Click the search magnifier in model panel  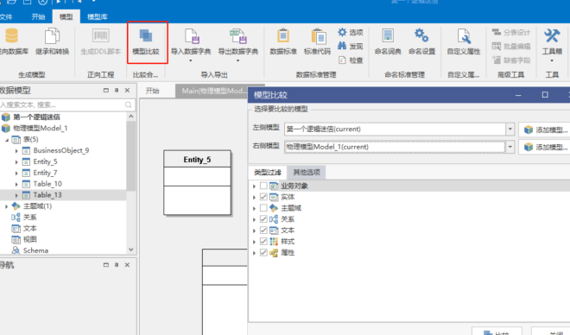[129, 105]
